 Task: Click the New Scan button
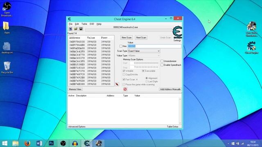[126, 38]
